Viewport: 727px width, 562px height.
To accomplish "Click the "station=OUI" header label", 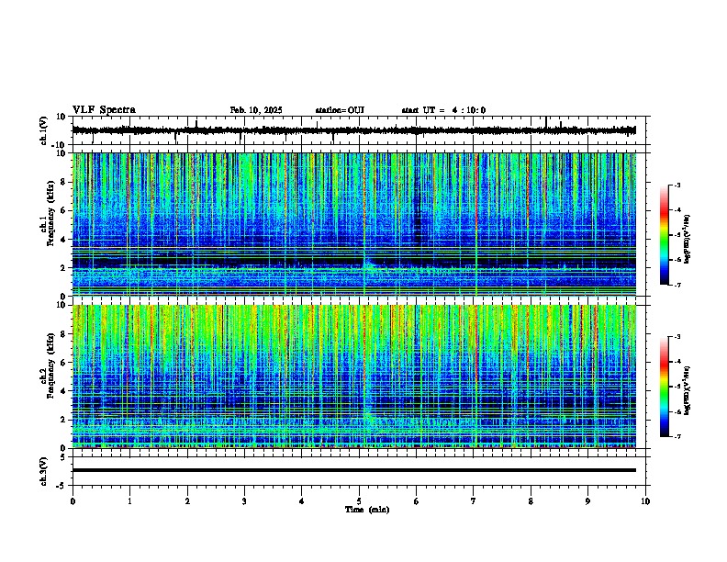I will click(x=340, y=110).
